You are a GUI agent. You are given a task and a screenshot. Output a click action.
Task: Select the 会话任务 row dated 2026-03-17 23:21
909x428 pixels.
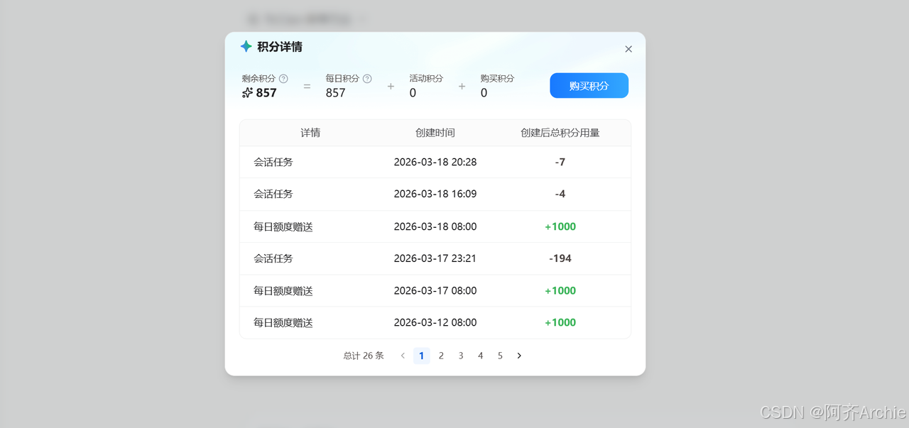(x=435, y=258)
